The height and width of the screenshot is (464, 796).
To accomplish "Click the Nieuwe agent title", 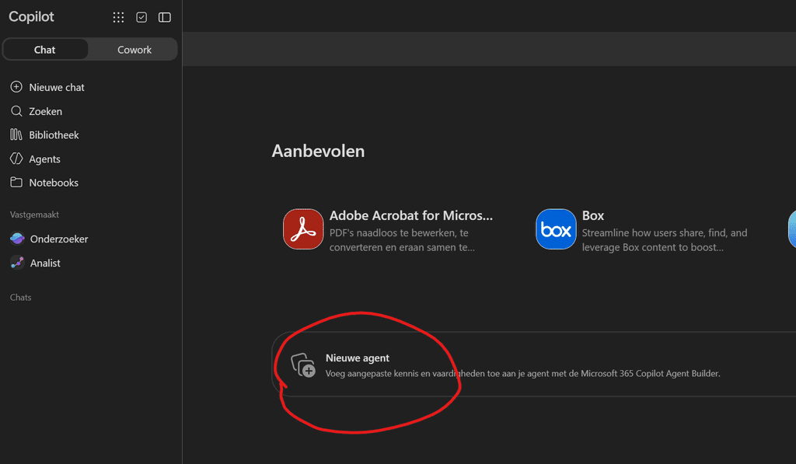I will point(358,358).
